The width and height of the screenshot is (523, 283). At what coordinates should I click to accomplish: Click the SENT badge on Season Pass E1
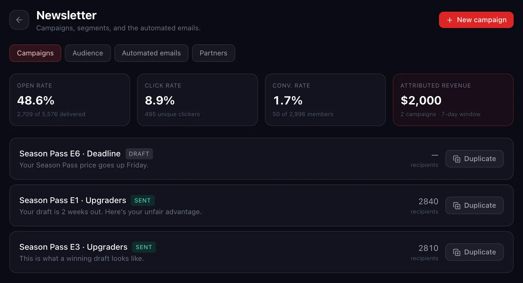(x=143, y=201)
